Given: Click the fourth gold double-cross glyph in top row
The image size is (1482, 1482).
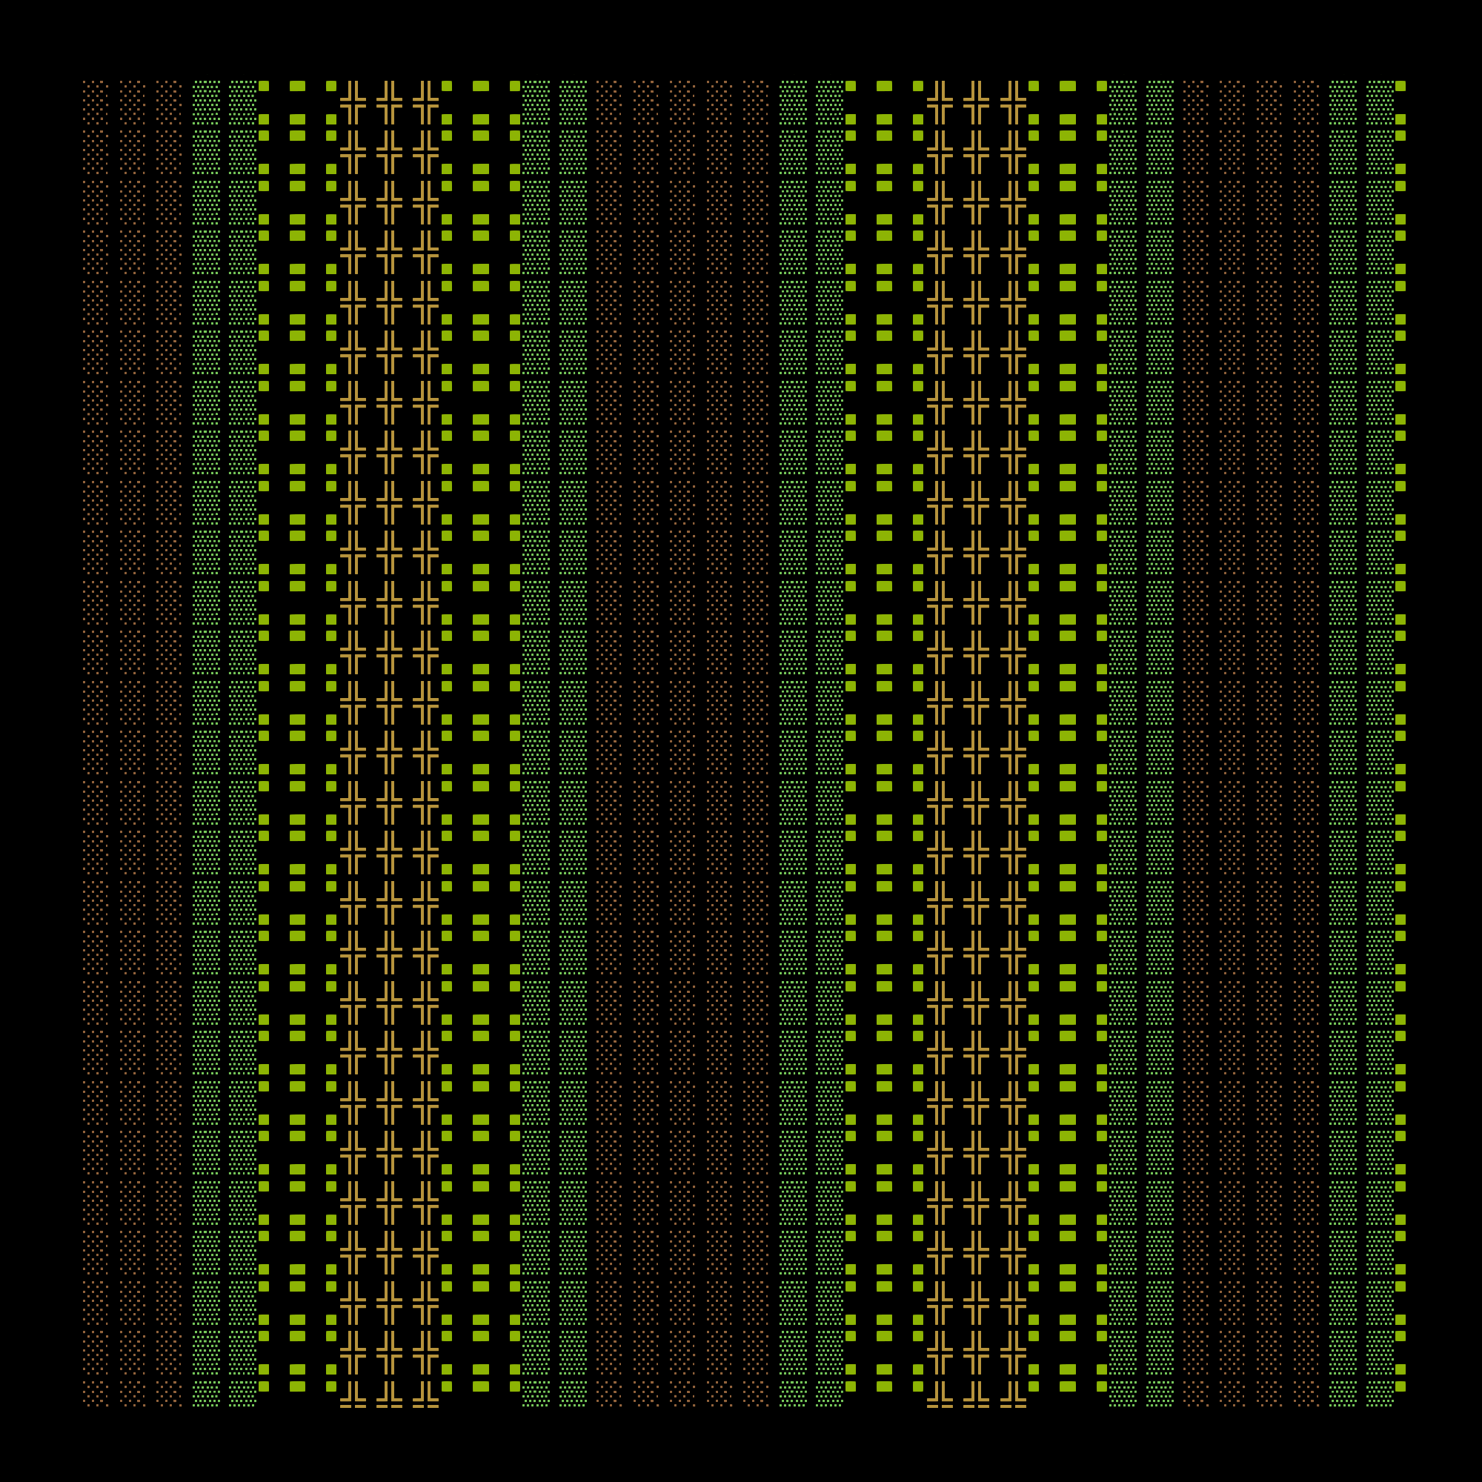Looking at the screenshot, I should [940, 102].
